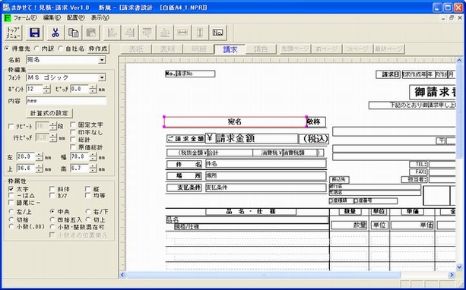Screen dimensions: 466x290
Task: Click the 左 position spinner arrows
Action: 40,156
